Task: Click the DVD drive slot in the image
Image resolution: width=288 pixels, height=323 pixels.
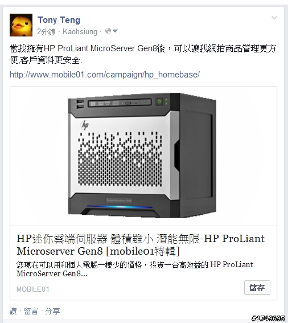Action: click(x=120, y=103)
